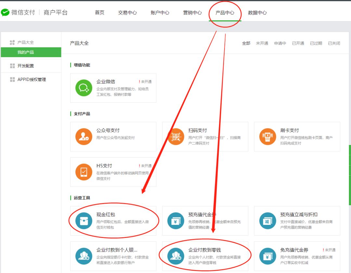Filter products by 已关闭
Image resolution: width=351 pixels, height=273 pixels.
(x=334, y=43)
